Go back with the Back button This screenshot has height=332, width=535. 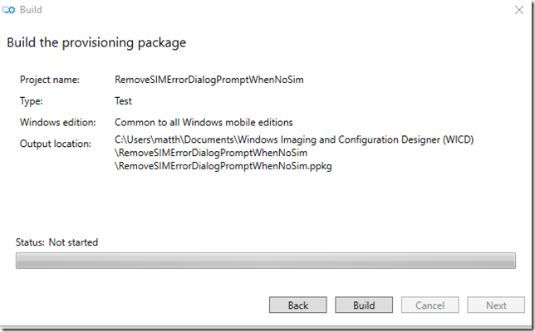coord(298,305)
